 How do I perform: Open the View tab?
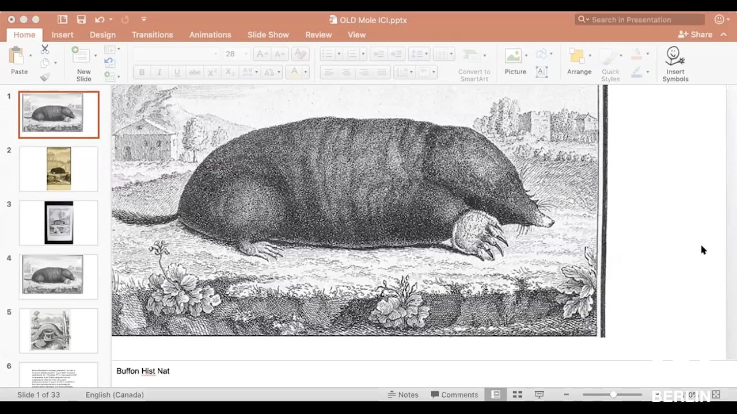356,34
